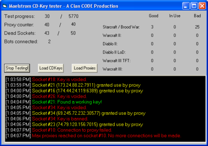Click 'Socket #10: Connection to proxy failed.' line
Screen dimensions: 208x146
point(59,130)
